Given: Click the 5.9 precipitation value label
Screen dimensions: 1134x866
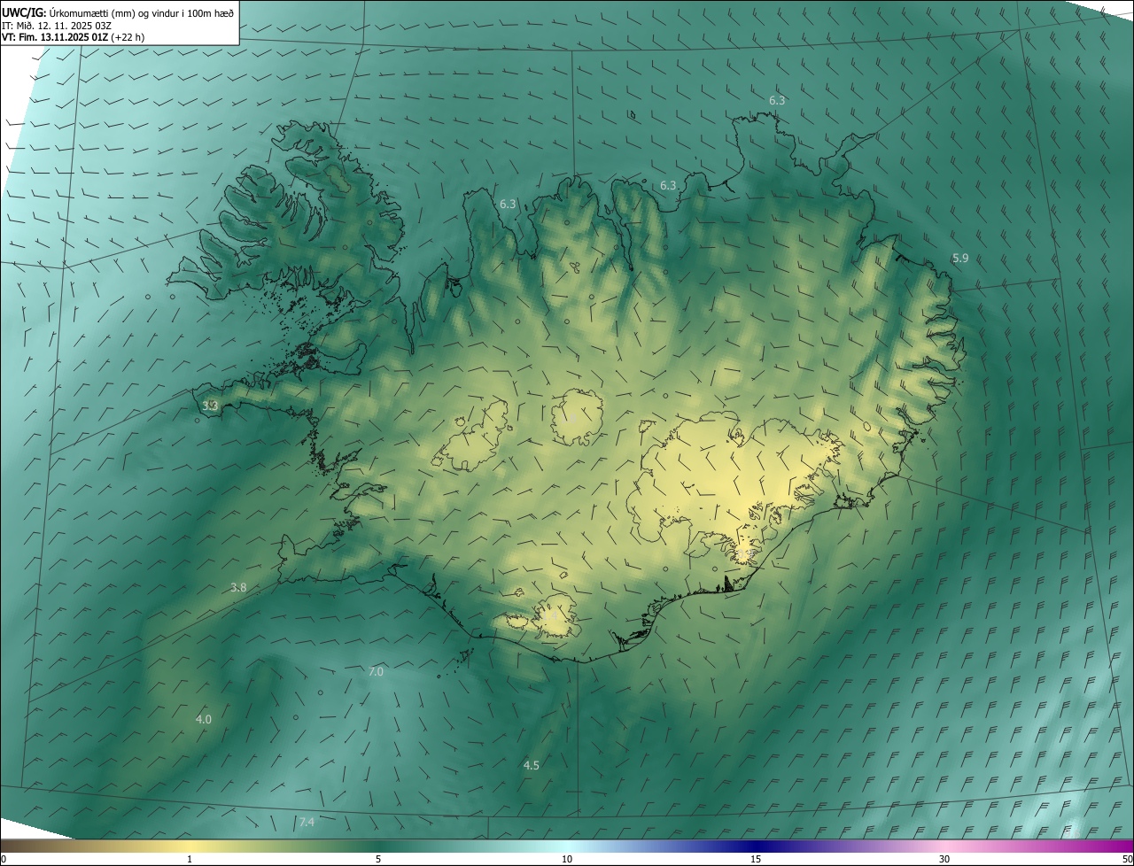Looking at the screenshot, I should click(960, 259).
